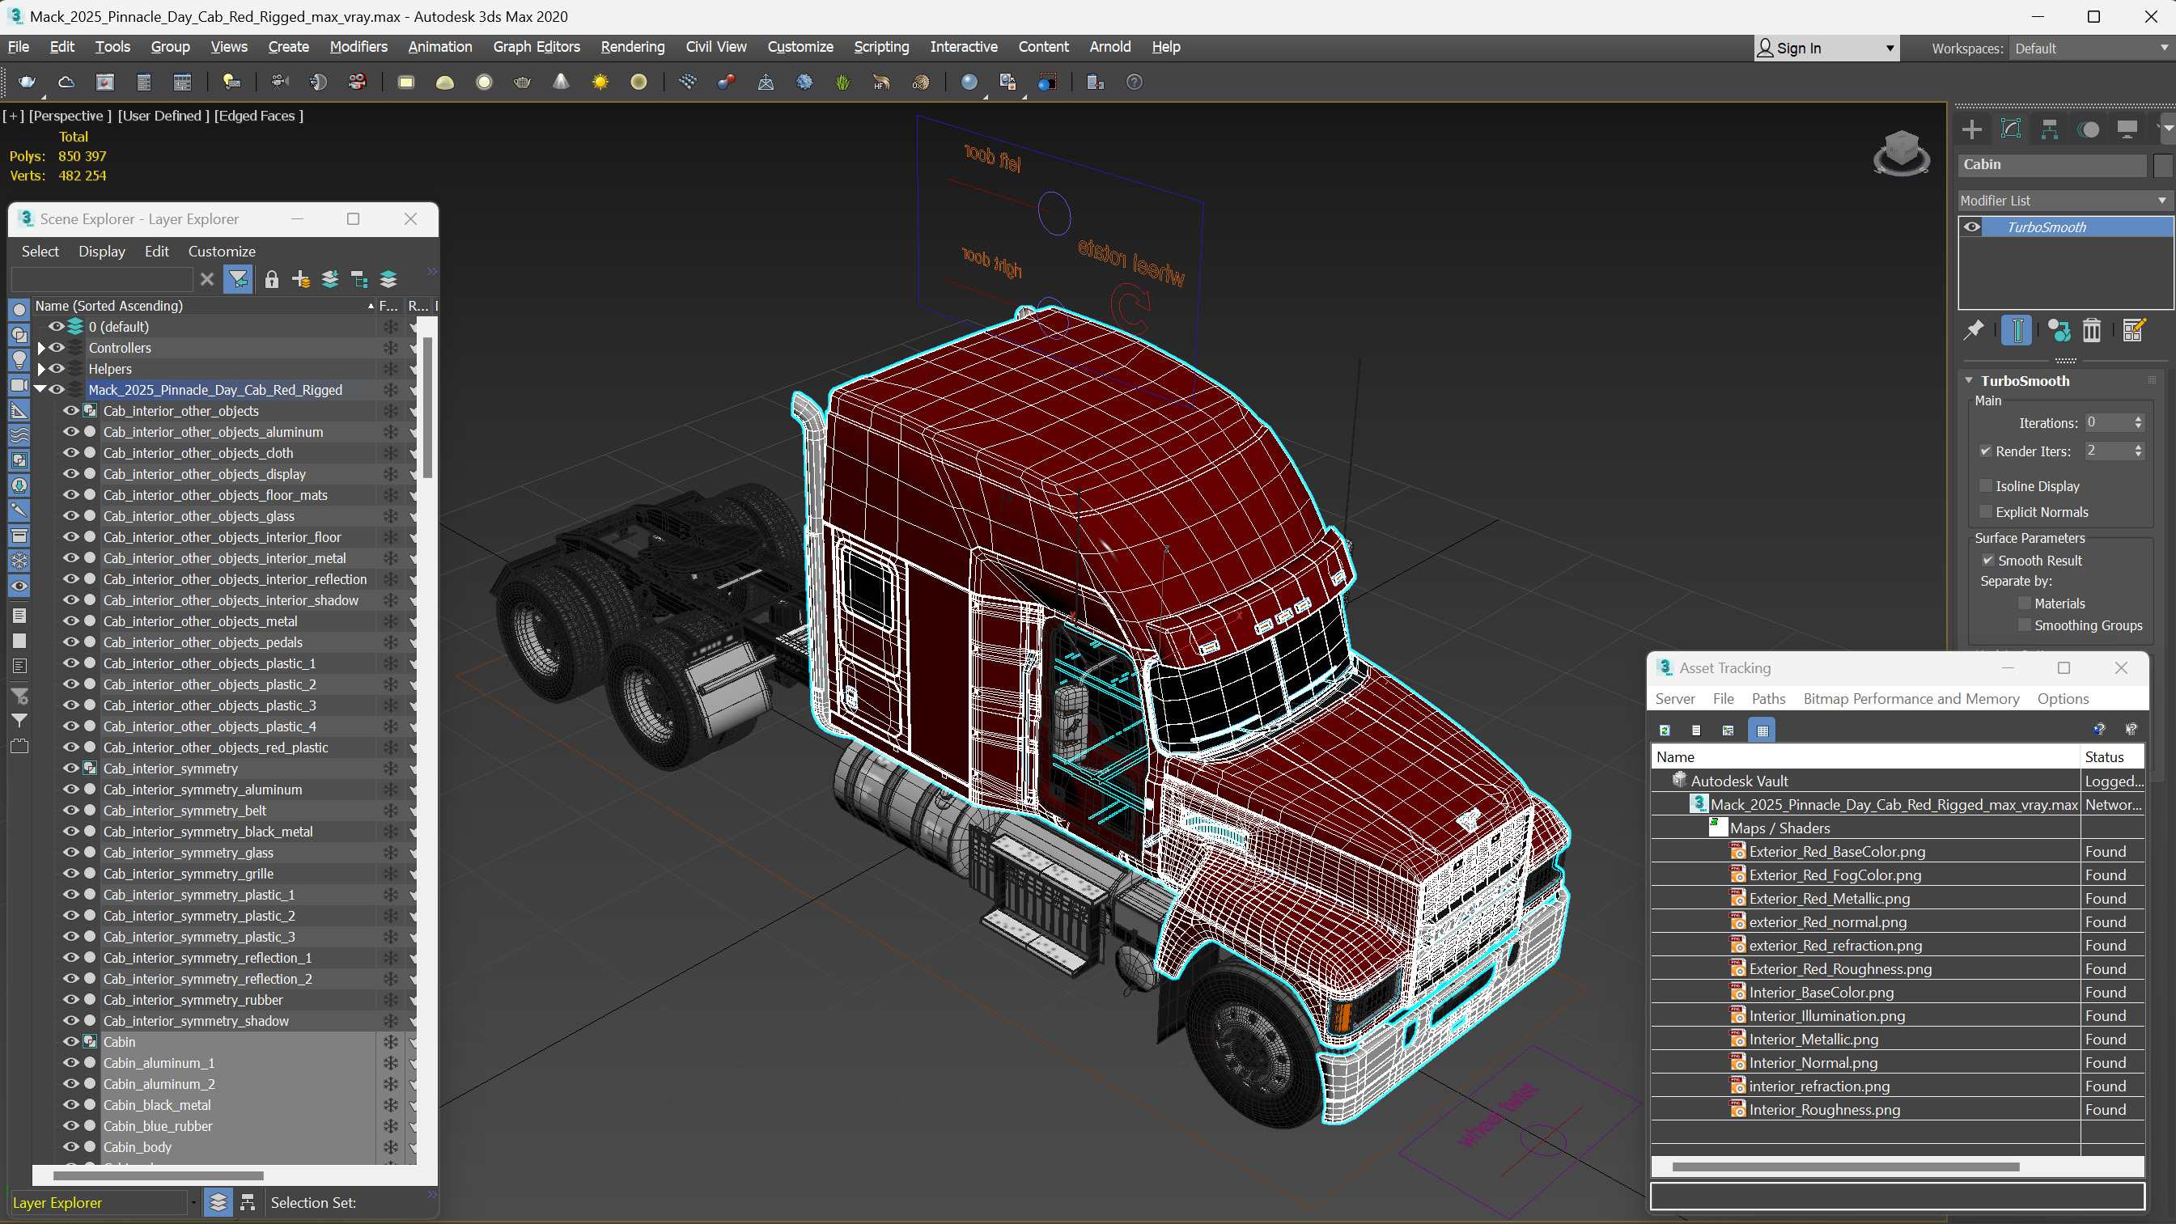
Task: Increase the Iterations spinner value
Action: pyautogui.click(x=2138, y=418)
